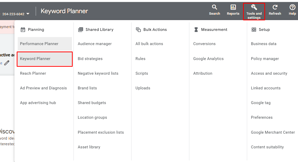The height and width of the screenshot is (162, 298).
Task: Click the account number 204-223-6042
Action: coord(13,14)
